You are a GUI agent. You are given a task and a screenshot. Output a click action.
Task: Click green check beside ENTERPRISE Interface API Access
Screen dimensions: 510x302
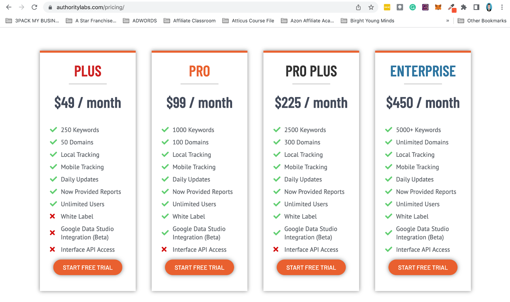tap(389, 249)
